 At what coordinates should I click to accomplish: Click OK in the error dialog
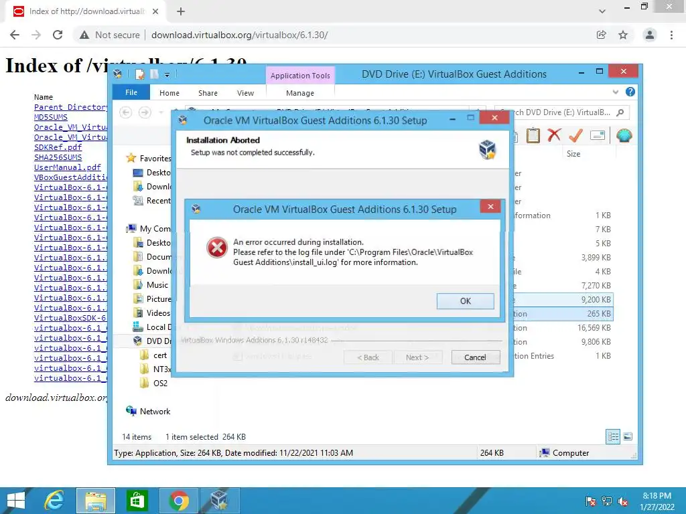pos(465,301)
